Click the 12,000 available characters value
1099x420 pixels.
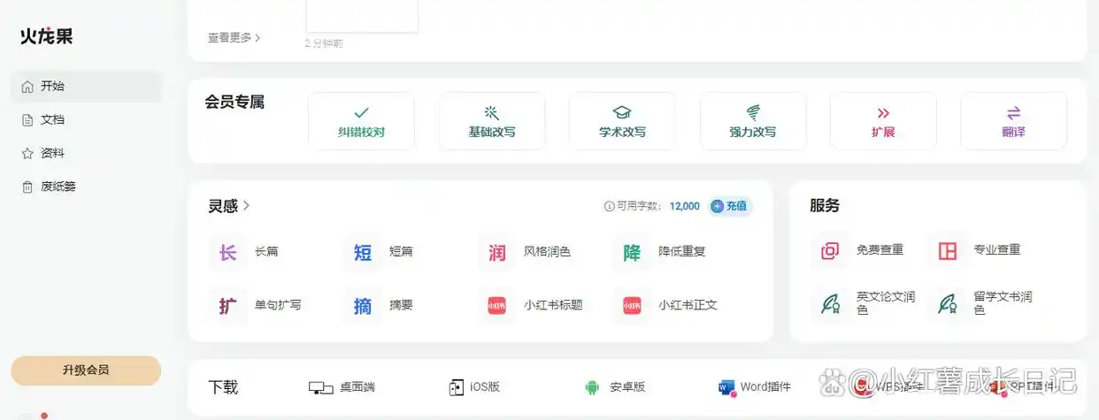click(x=685, y=206)
